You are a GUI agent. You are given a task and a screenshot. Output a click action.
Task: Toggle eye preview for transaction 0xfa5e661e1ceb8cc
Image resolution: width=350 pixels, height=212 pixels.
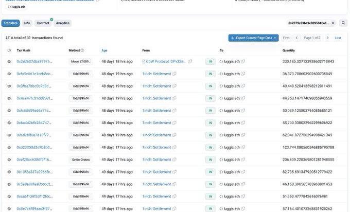pos(9,74)
